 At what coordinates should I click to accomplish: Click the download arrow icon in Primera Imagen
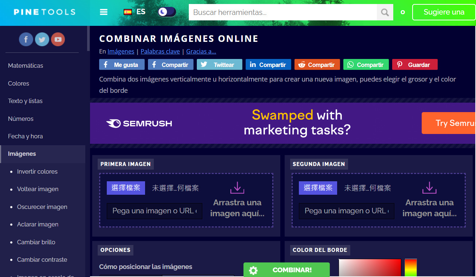237,188
